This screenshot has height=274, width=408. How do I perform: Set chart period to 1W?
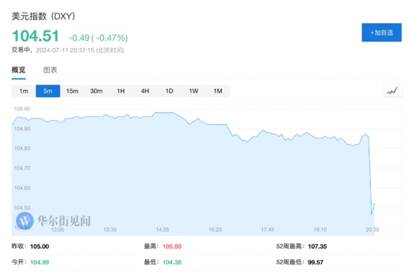pos(194,91)
